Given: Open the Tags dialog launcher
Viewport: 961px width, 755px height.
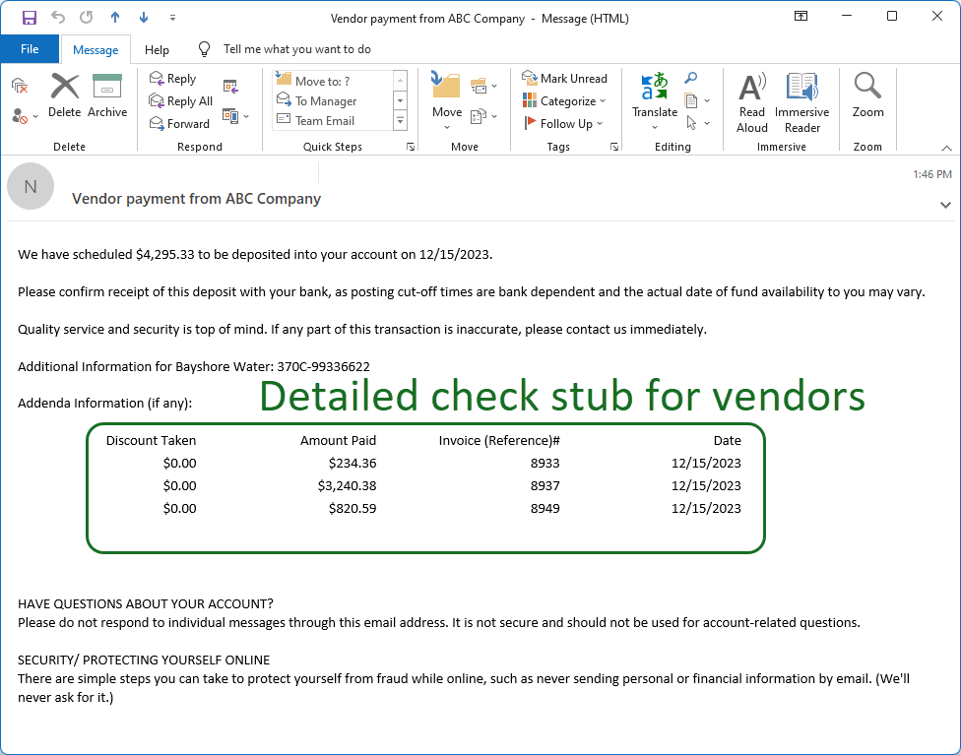Looking at the screenshot, I should (x=614, y=147).
